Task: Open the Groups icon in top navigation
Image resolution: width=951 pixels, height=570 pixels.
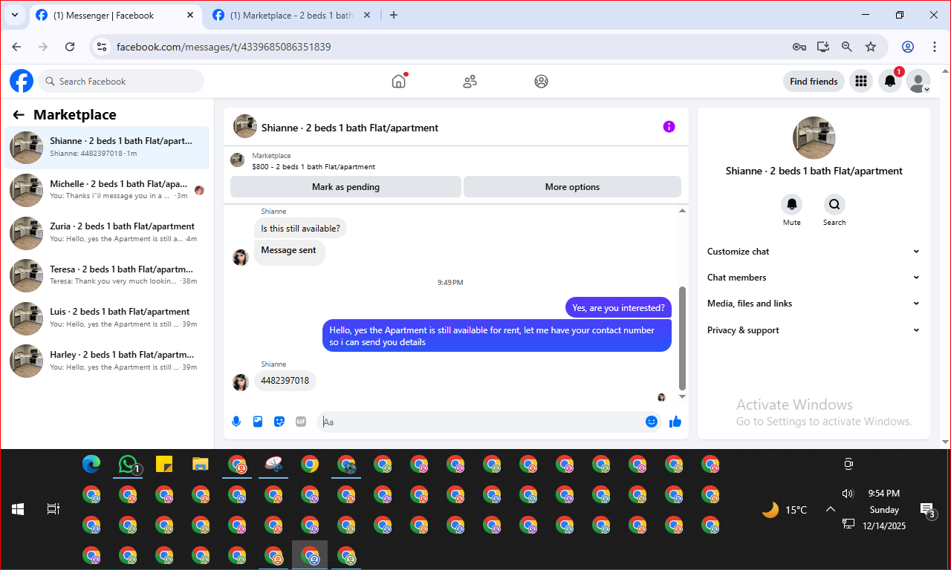Action: pyautogui.click(x=541, y=82)
